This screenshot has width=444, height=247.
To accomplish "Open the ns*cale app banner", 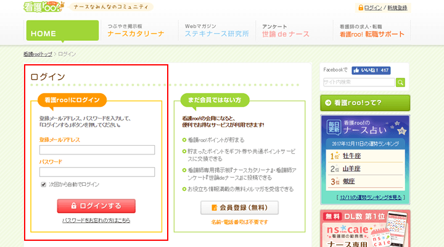I will coord(365,228).
